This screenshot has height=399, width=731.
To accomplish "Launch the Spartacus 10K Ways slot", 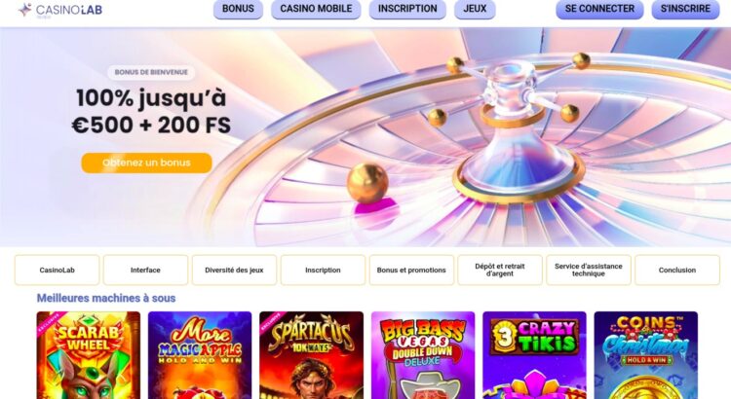I will [312, 355].
